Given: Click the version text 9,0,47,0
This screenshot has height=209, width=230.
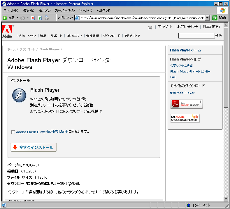Looking at the screenshot, I should (x=32, y=165).
